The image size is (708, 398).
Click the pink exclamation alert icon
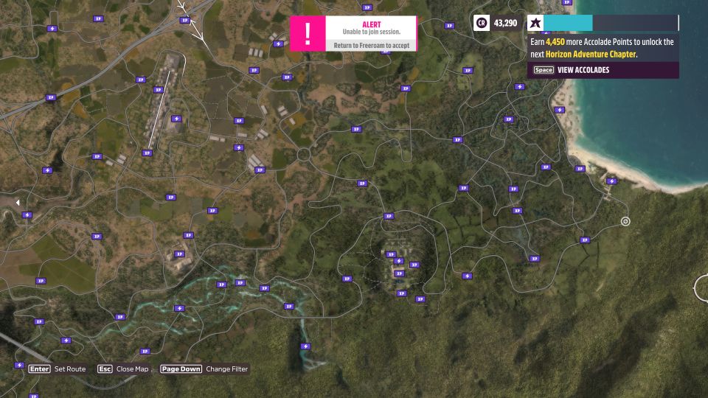coord(308,33)
